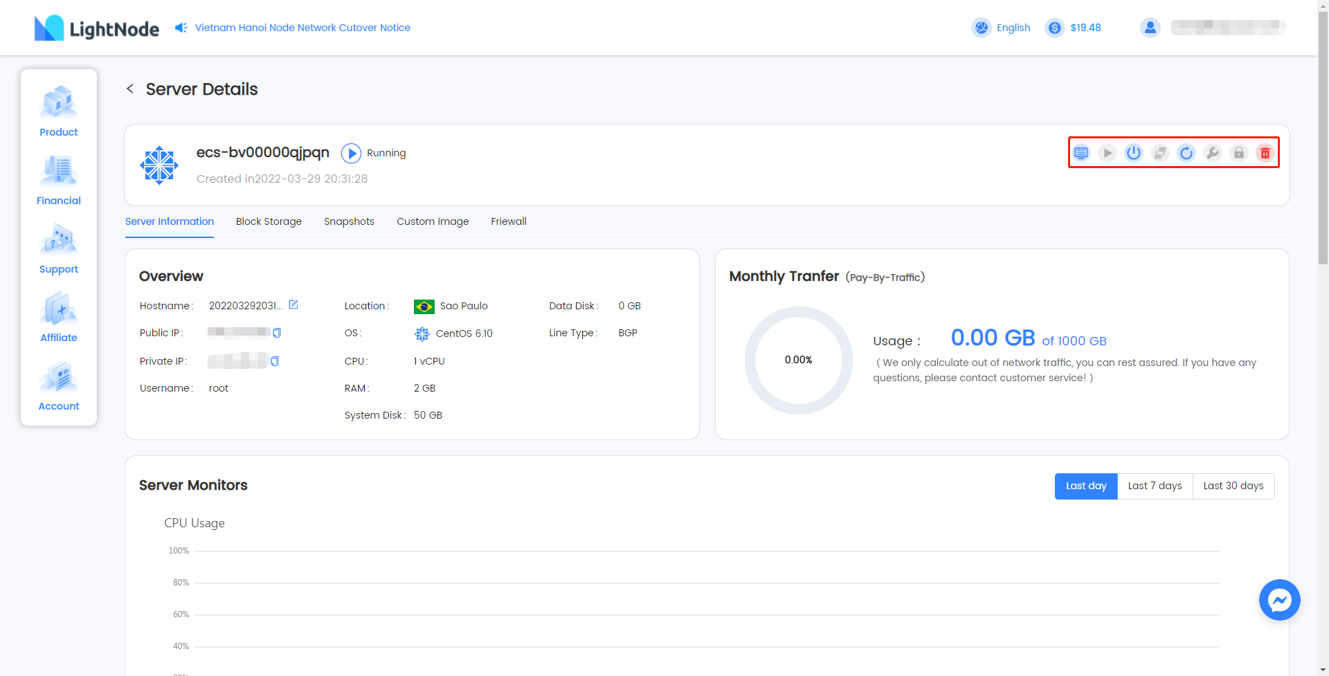Open the VNC console icon
Viewport: 1329px width, 676px height.
(x=1081, y=153)
